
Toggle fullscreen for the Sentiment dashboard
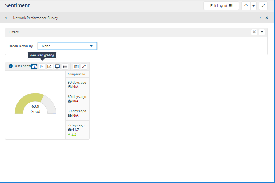[x=263, y=6]
